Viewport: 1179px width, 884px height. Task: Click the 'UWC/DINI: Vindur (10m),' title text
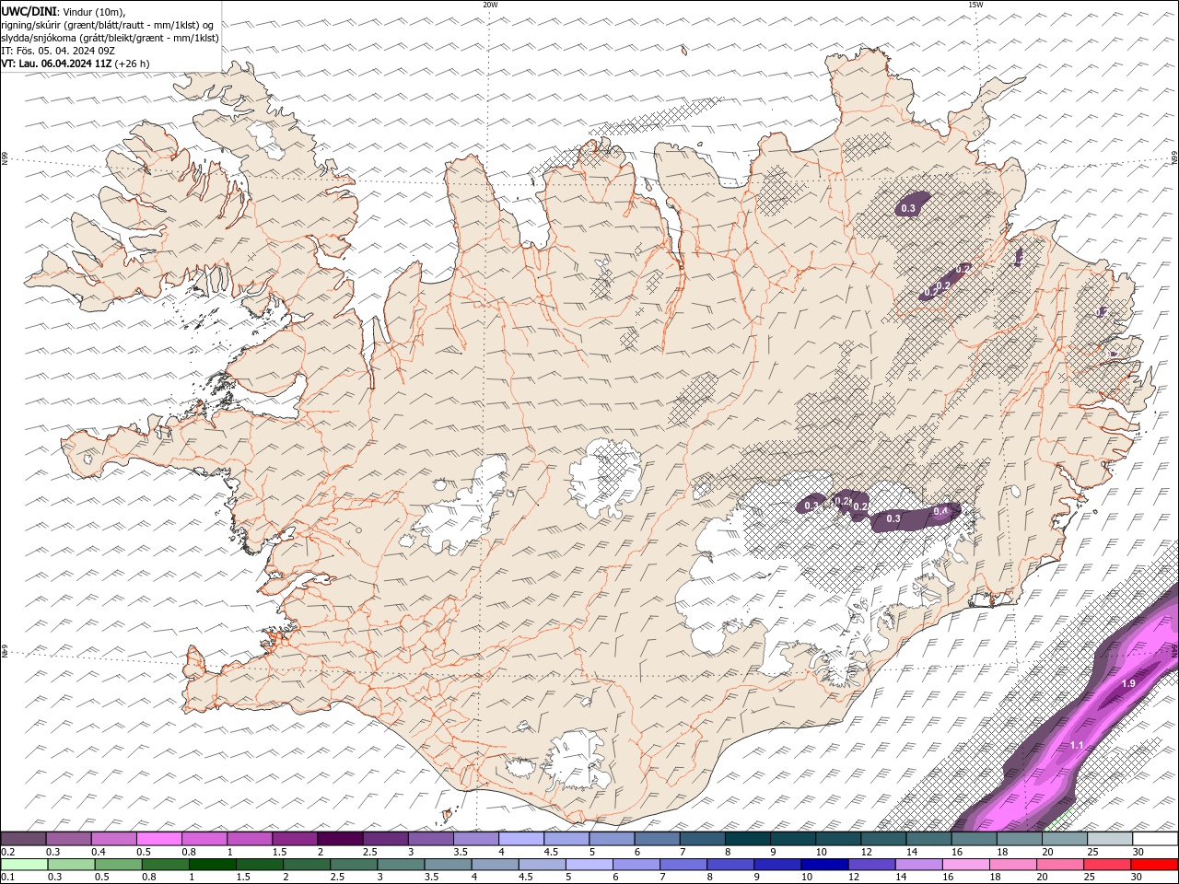[x=64, y=11]
